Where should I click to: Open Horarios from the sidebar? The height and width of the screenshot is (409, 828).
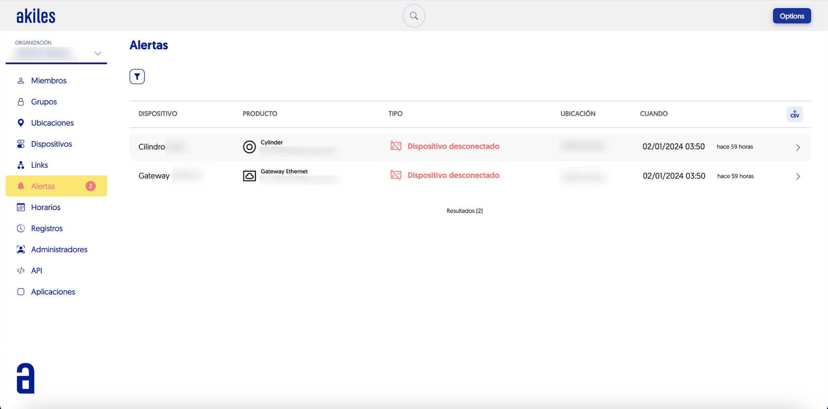(x=46, y=207)
